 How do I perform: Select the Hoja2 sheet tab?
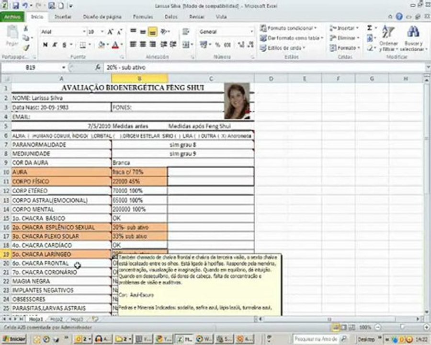(57, 320)
